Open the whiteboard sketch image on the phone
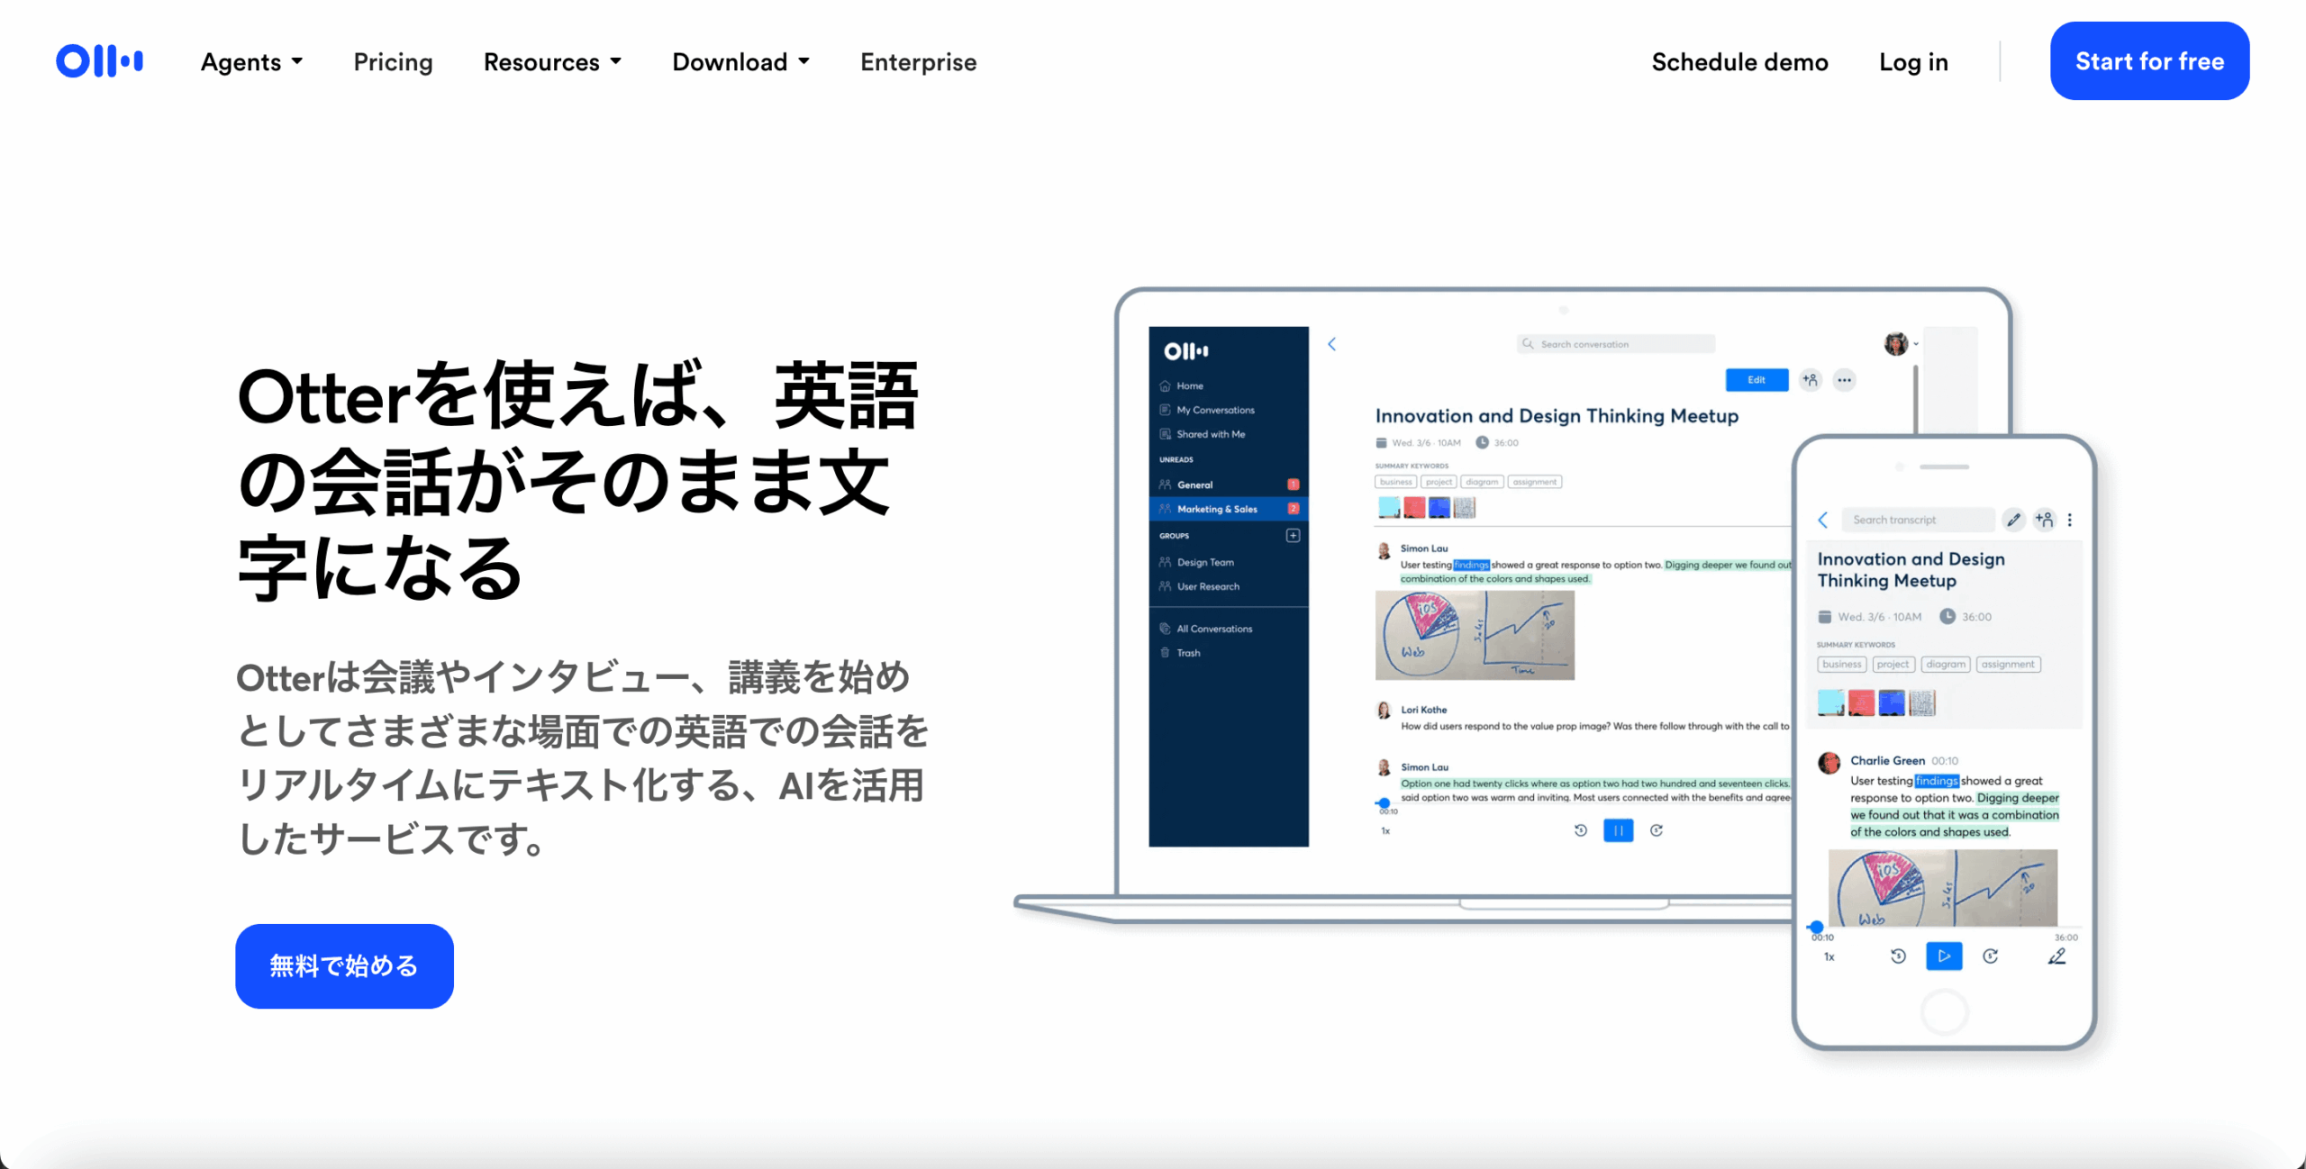2306x1169 pixels. click(1942, 887)
